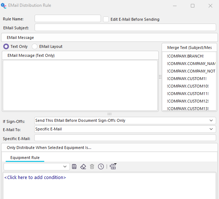Maximize the EMail Distribution Rule window
219x199 pixels.
click(x=193, y=6)
